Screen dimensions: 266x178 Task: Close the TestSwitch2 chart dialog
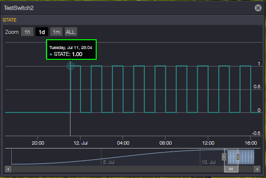coord(258,8)
